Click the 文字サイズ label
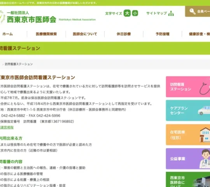This screenshot has height=187, width=210. [114, 13]
